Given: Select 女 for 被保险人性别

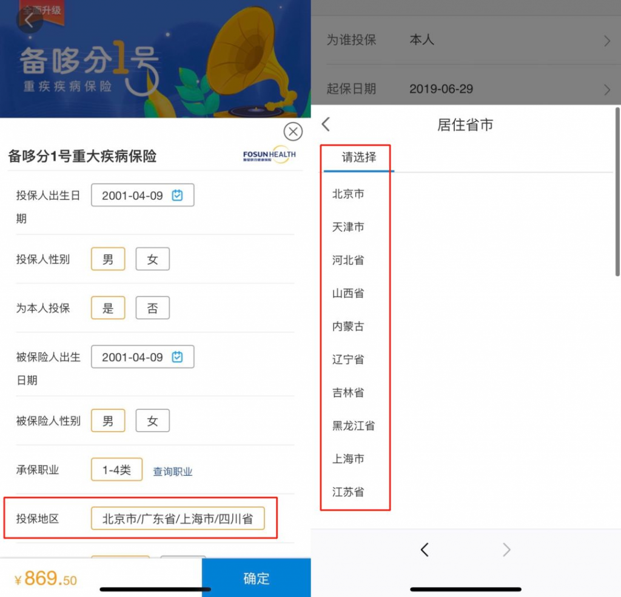Looking at the screenshot, I should pyautogui.click(x=152, y=421).
